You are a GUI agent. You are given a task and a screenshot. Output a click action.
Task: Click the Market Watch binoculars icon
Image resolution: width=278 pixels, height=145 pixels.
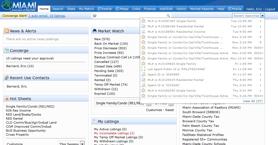point(95,31)
